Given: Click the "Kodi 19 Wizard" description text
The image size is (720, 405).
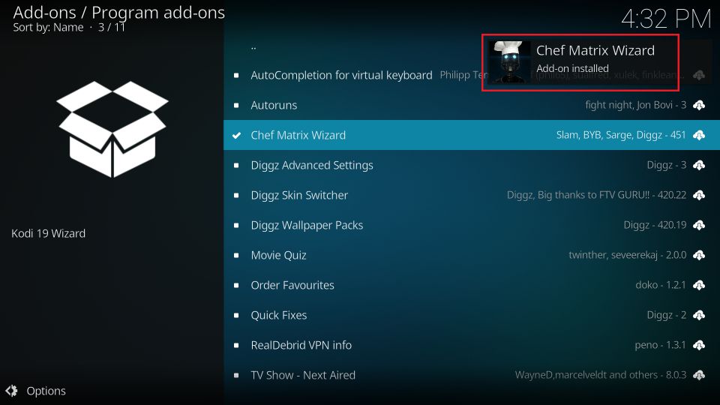Looking at the screenshot, I should (x=48, y=233).
